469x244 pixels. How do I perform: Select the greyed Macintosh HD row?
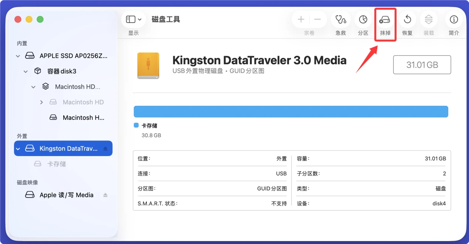pyautogui.click(x=63, y=102)
